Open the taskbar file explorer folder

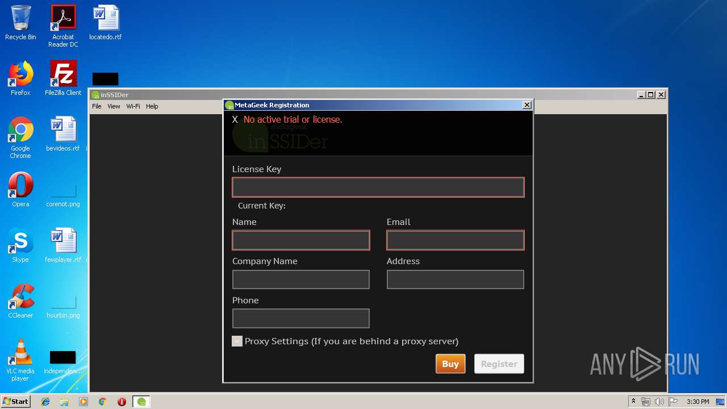pyautogui.click(x=64, y=402)
